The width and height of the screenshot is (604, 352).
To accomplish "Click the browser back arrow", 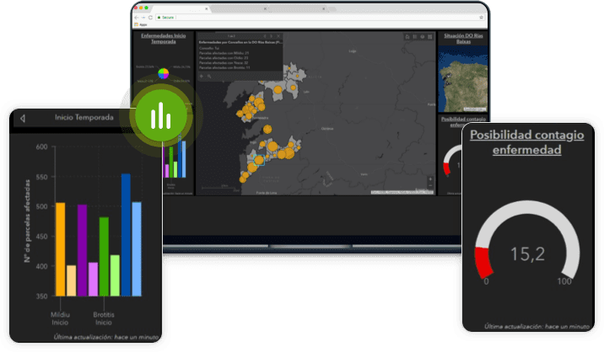I will click(x=137, y=18).
